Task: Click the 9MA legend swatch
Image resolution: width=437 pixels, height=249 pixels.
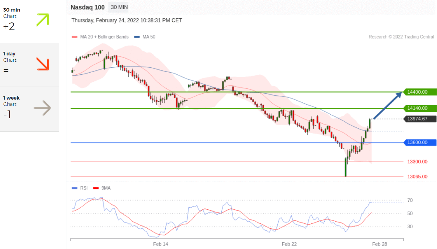Action: (96, 188)
